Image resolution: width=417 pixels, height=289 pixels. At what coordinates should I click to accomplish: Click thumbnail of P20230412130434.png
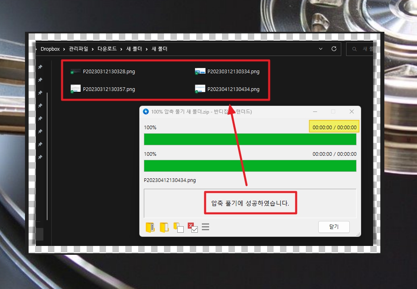200,89
